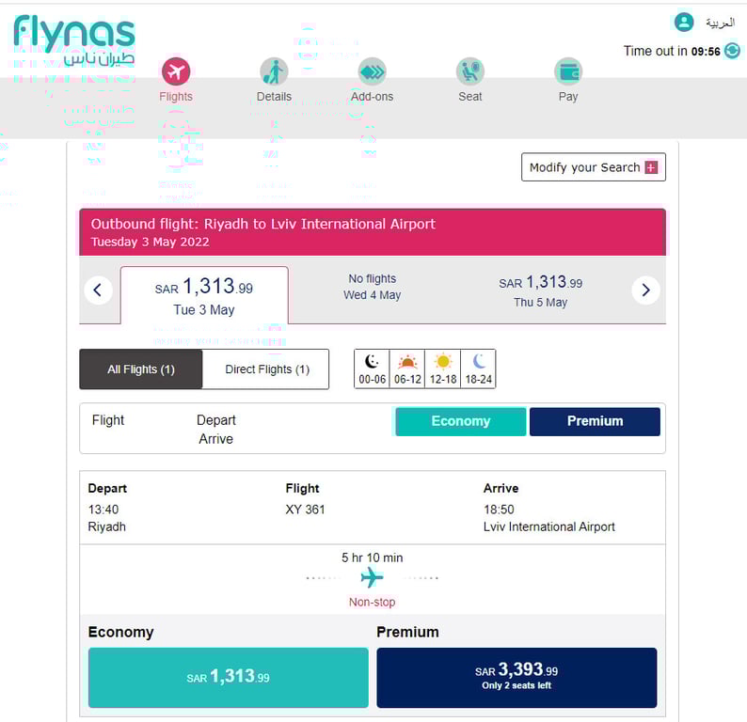The height and width of the screenshot is (722, 747).
Task: Filter to Direct Flights (1)
Action: (266, 369)
